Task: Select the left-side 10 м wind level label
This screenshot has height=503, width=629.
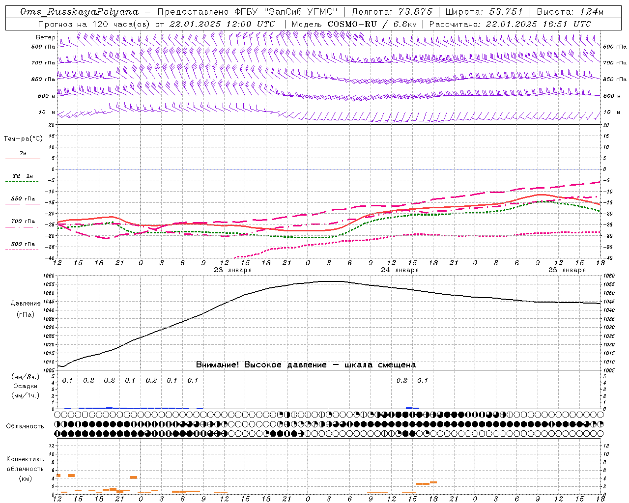Action: pyautogui.click(x=47, y=112)
